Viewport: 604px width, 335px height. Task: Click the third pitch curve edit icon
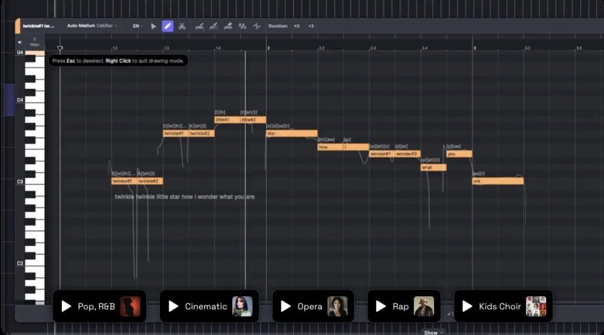[228, 26]
